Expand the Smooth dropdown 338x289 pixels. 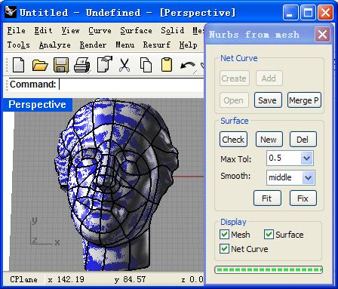(308, 177)
